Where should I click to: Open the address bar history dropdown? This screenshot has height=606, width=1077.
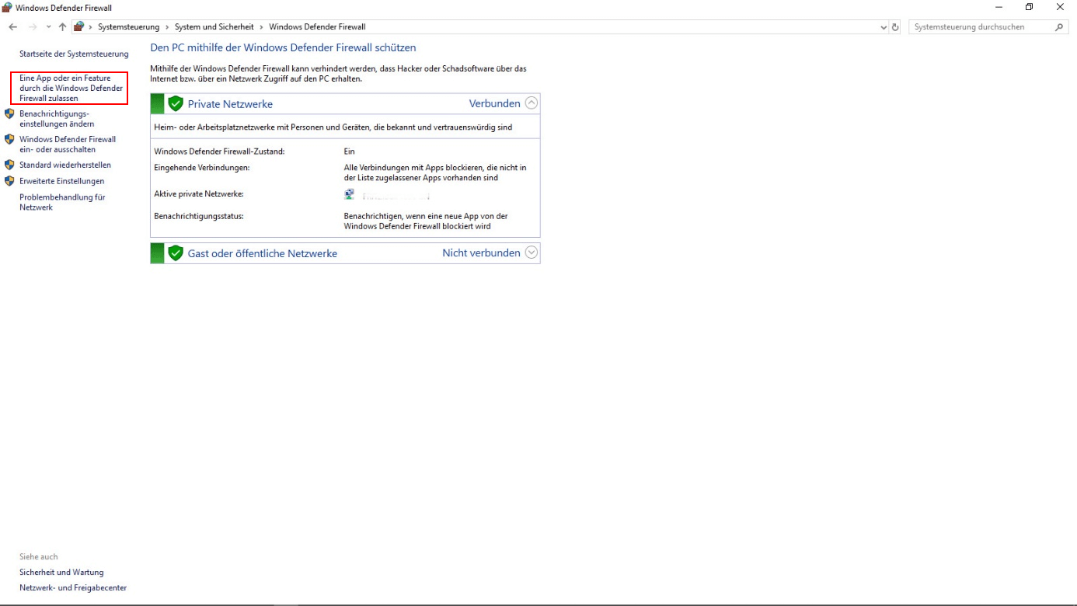click(884, 27)
